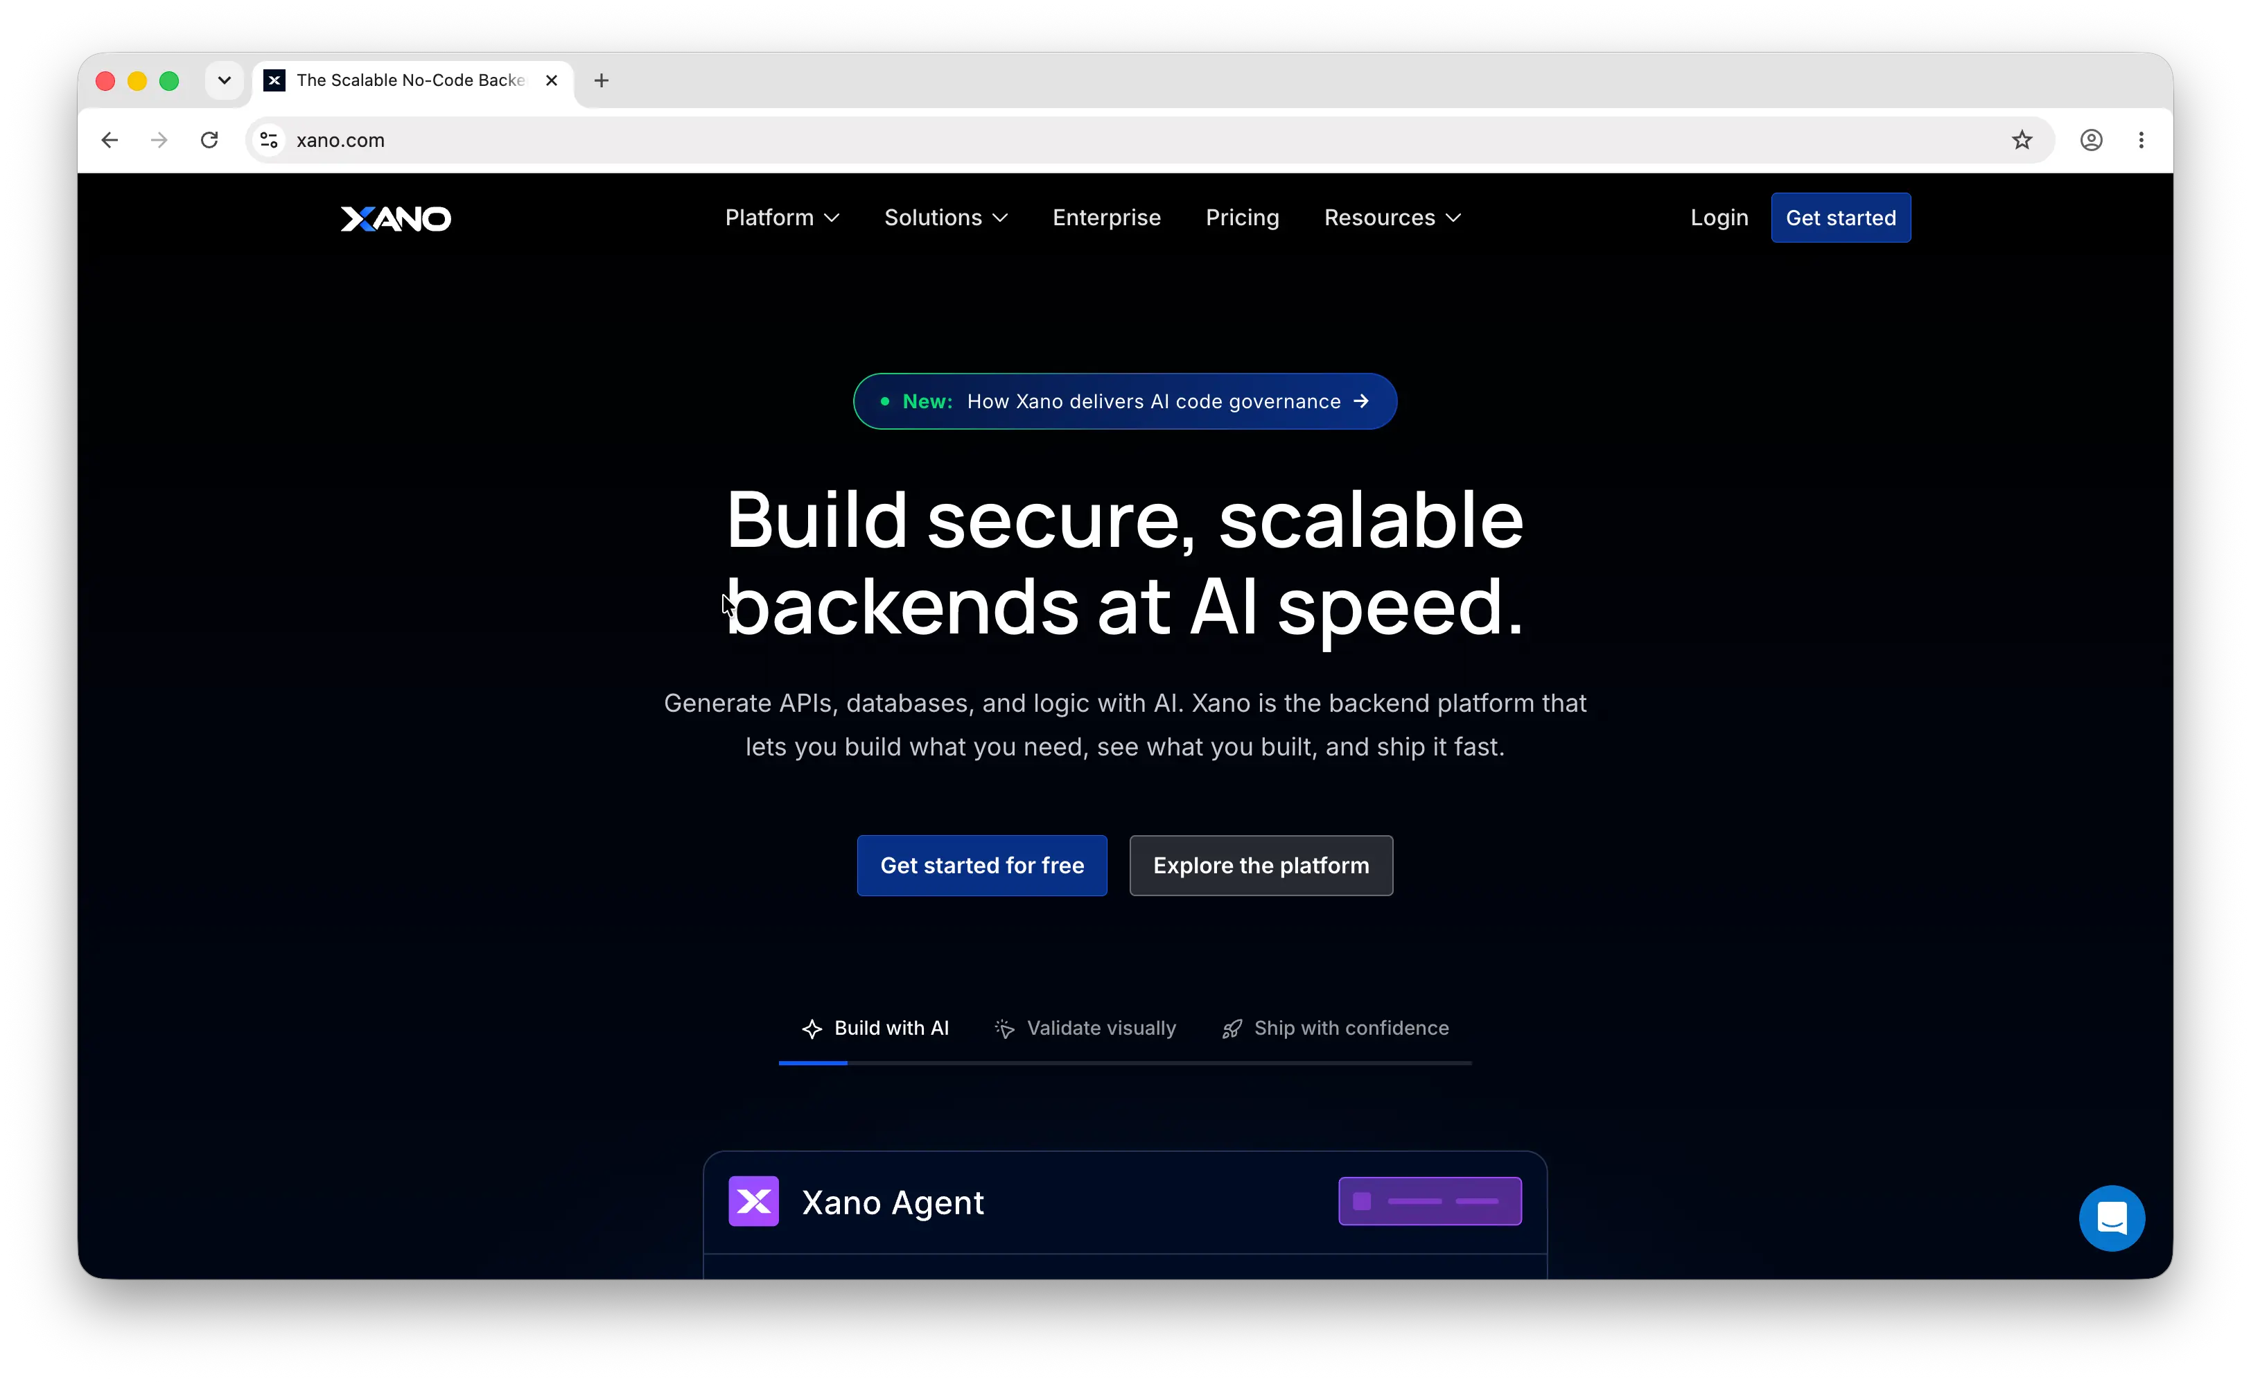The image size is (2251, 1382).
Task: Expand the Solutions menu
Action: (946, 218)
